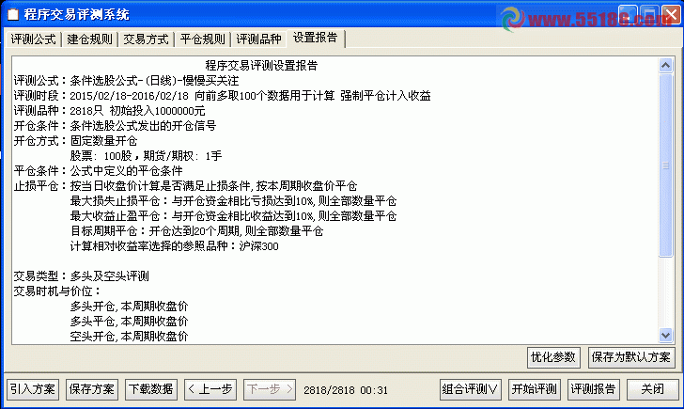The height and width of the screenshot is (409, 684).
Task: Click 保存为默认方案 button
Action: (x=630, y=357)
